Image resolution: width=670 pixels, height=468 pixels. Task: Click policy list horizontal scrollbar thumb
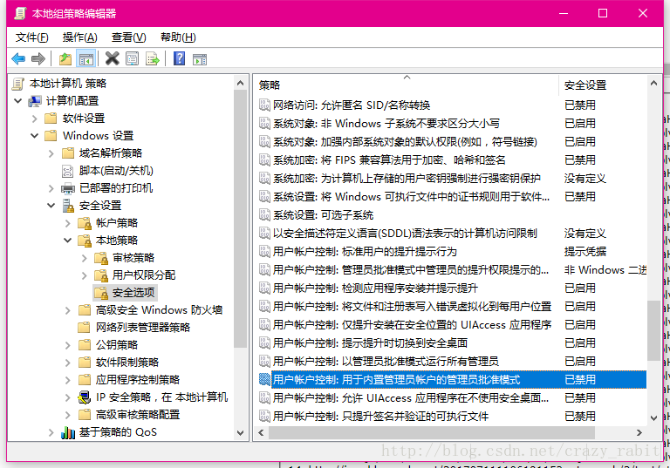(x=432, y=432)
